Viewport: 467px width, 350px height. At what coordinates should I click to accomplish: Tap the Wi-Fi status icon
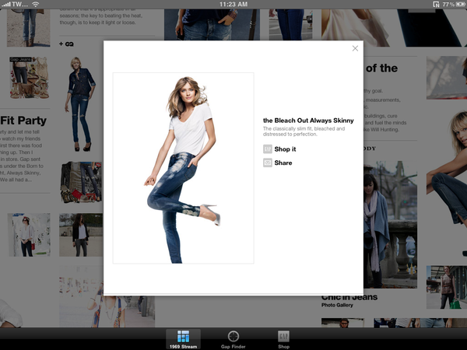pyautogui.click(x=36, y=4)
